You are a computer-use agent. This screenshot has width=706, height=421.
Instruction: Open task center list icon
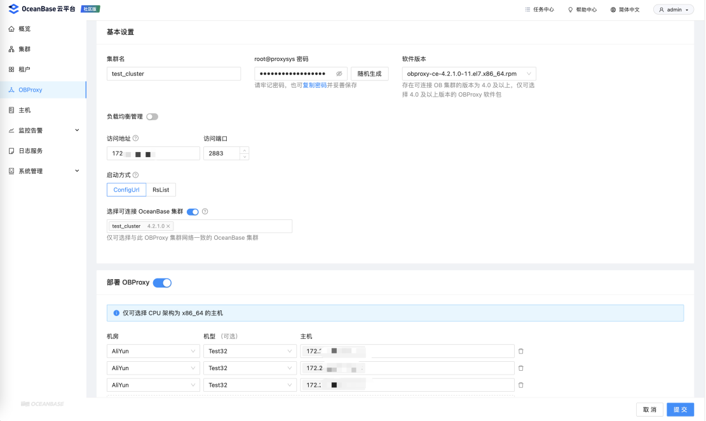[527, 10]
